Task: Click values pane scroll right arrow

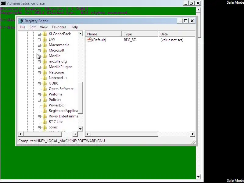Action: click(193, 134)
